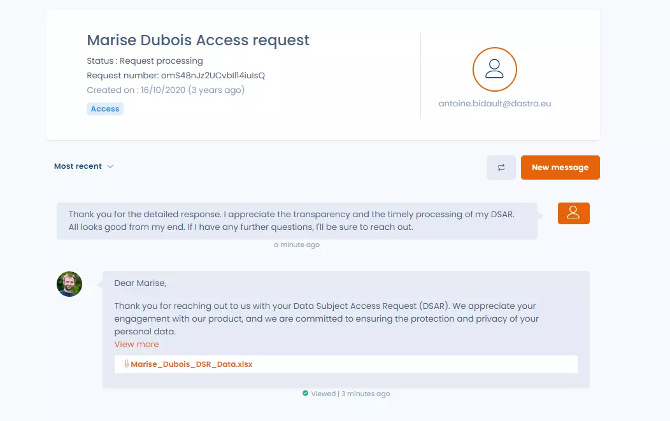Click the paperclip attachment icon
The width and height of the screenshot is (670, 421).
coord(127,364)
